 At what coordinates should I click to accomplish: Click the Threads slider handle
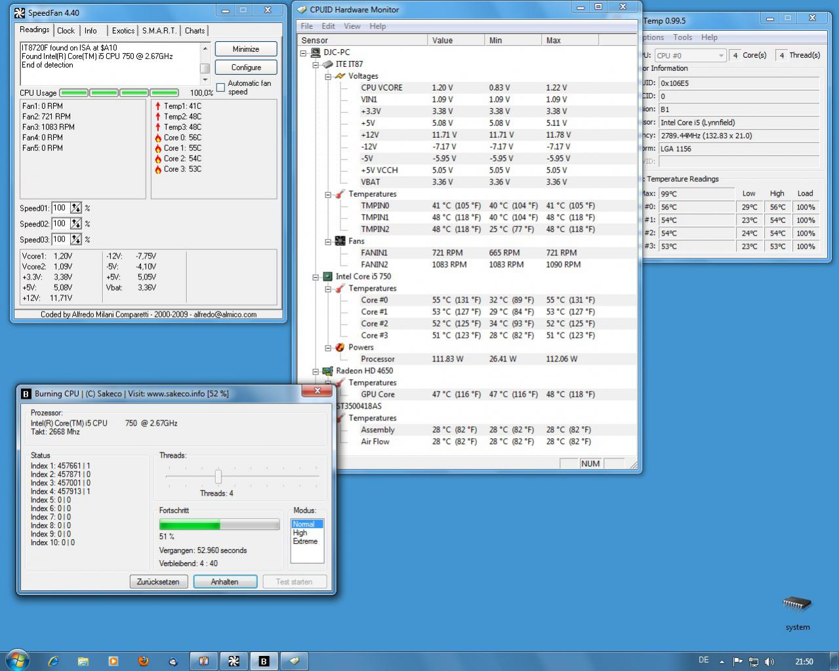click(218, 476)
